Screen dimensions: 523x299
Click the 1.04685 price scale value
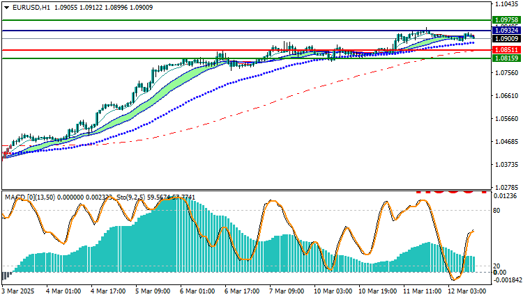click(507, 142)
